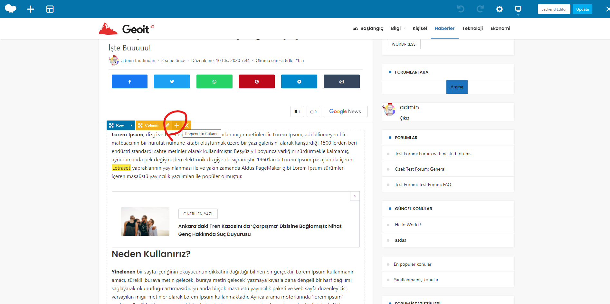Click the Arama search button
Screen dimensions: 610x304
pyautogui.click(x=457, y=87)
